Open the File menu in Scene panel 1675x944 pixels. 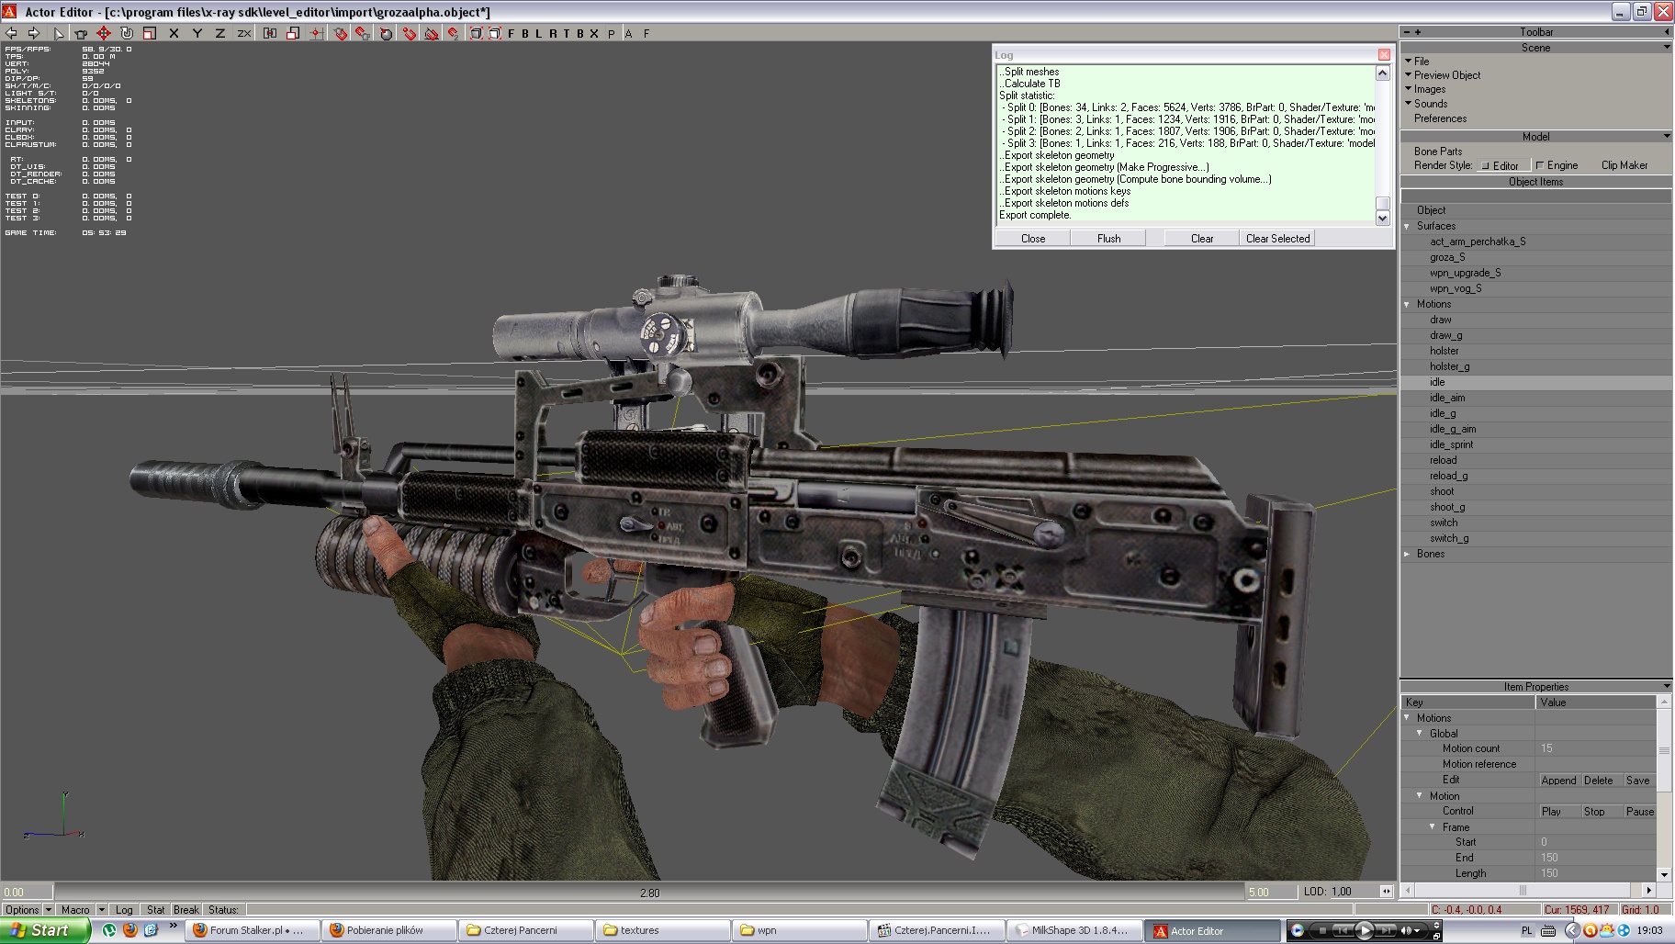click(x=1421, y=61)
